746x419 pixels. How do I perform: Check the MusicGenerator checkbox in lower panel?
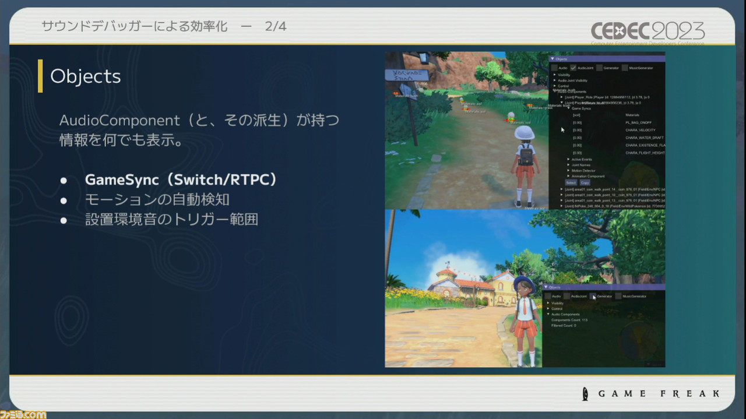[x=618, y=296]
